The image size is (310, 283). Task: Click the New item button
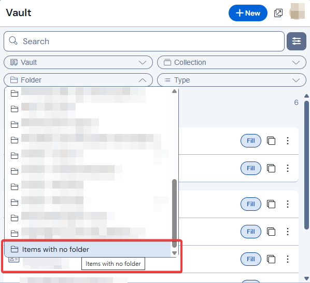point(248,13)
